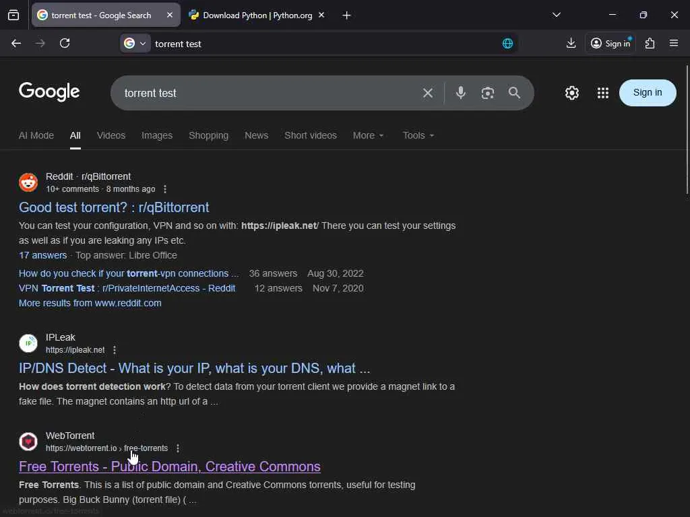Image resolution: width=690 pixels, height=517 pixels.
Task: Click the globe translate icon in address bar
Action: point(507,44)
